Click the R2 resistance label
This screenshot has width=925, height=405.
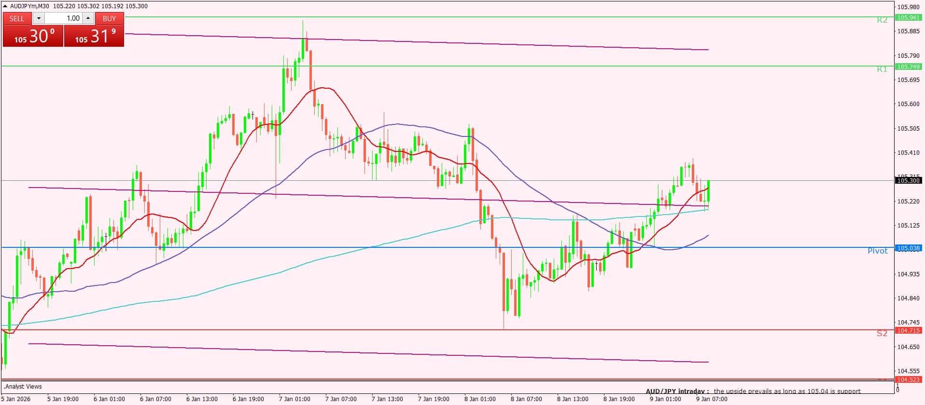click(882, 20)
